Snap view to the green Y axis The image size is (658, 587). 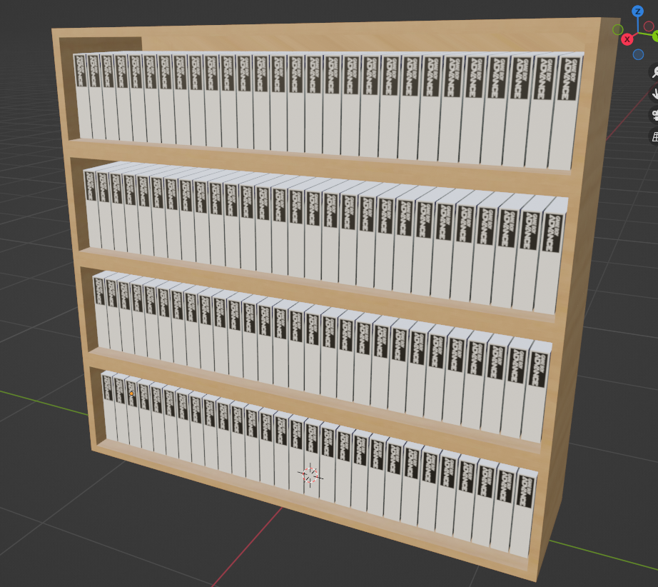655,37
